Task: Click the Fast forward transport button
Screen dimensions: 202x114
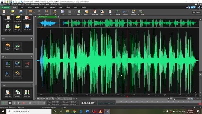Action: click(x=39, y=103)
